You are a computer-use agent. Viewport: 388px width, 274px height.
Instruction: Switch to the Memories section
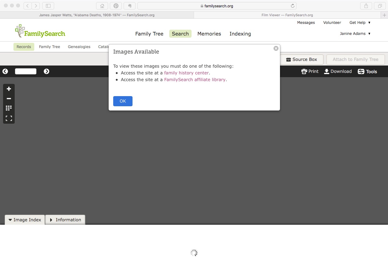(209, 34)
